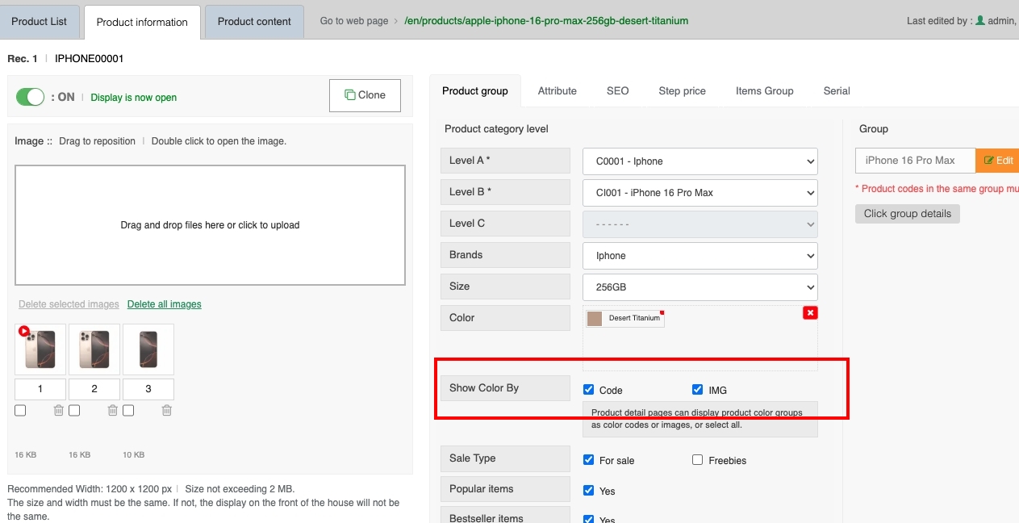Screen dimensions: 1019x523
Task: Switch to the Product content tab
Action: 254,22
